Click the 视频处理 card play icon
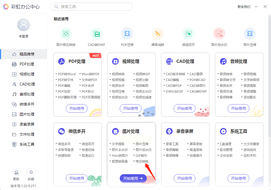 [115, 61]
